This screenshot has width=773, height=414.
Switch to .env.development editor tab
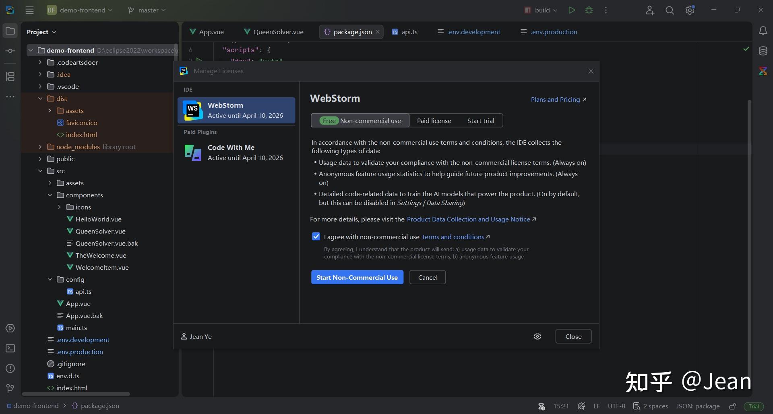[469, 32]
